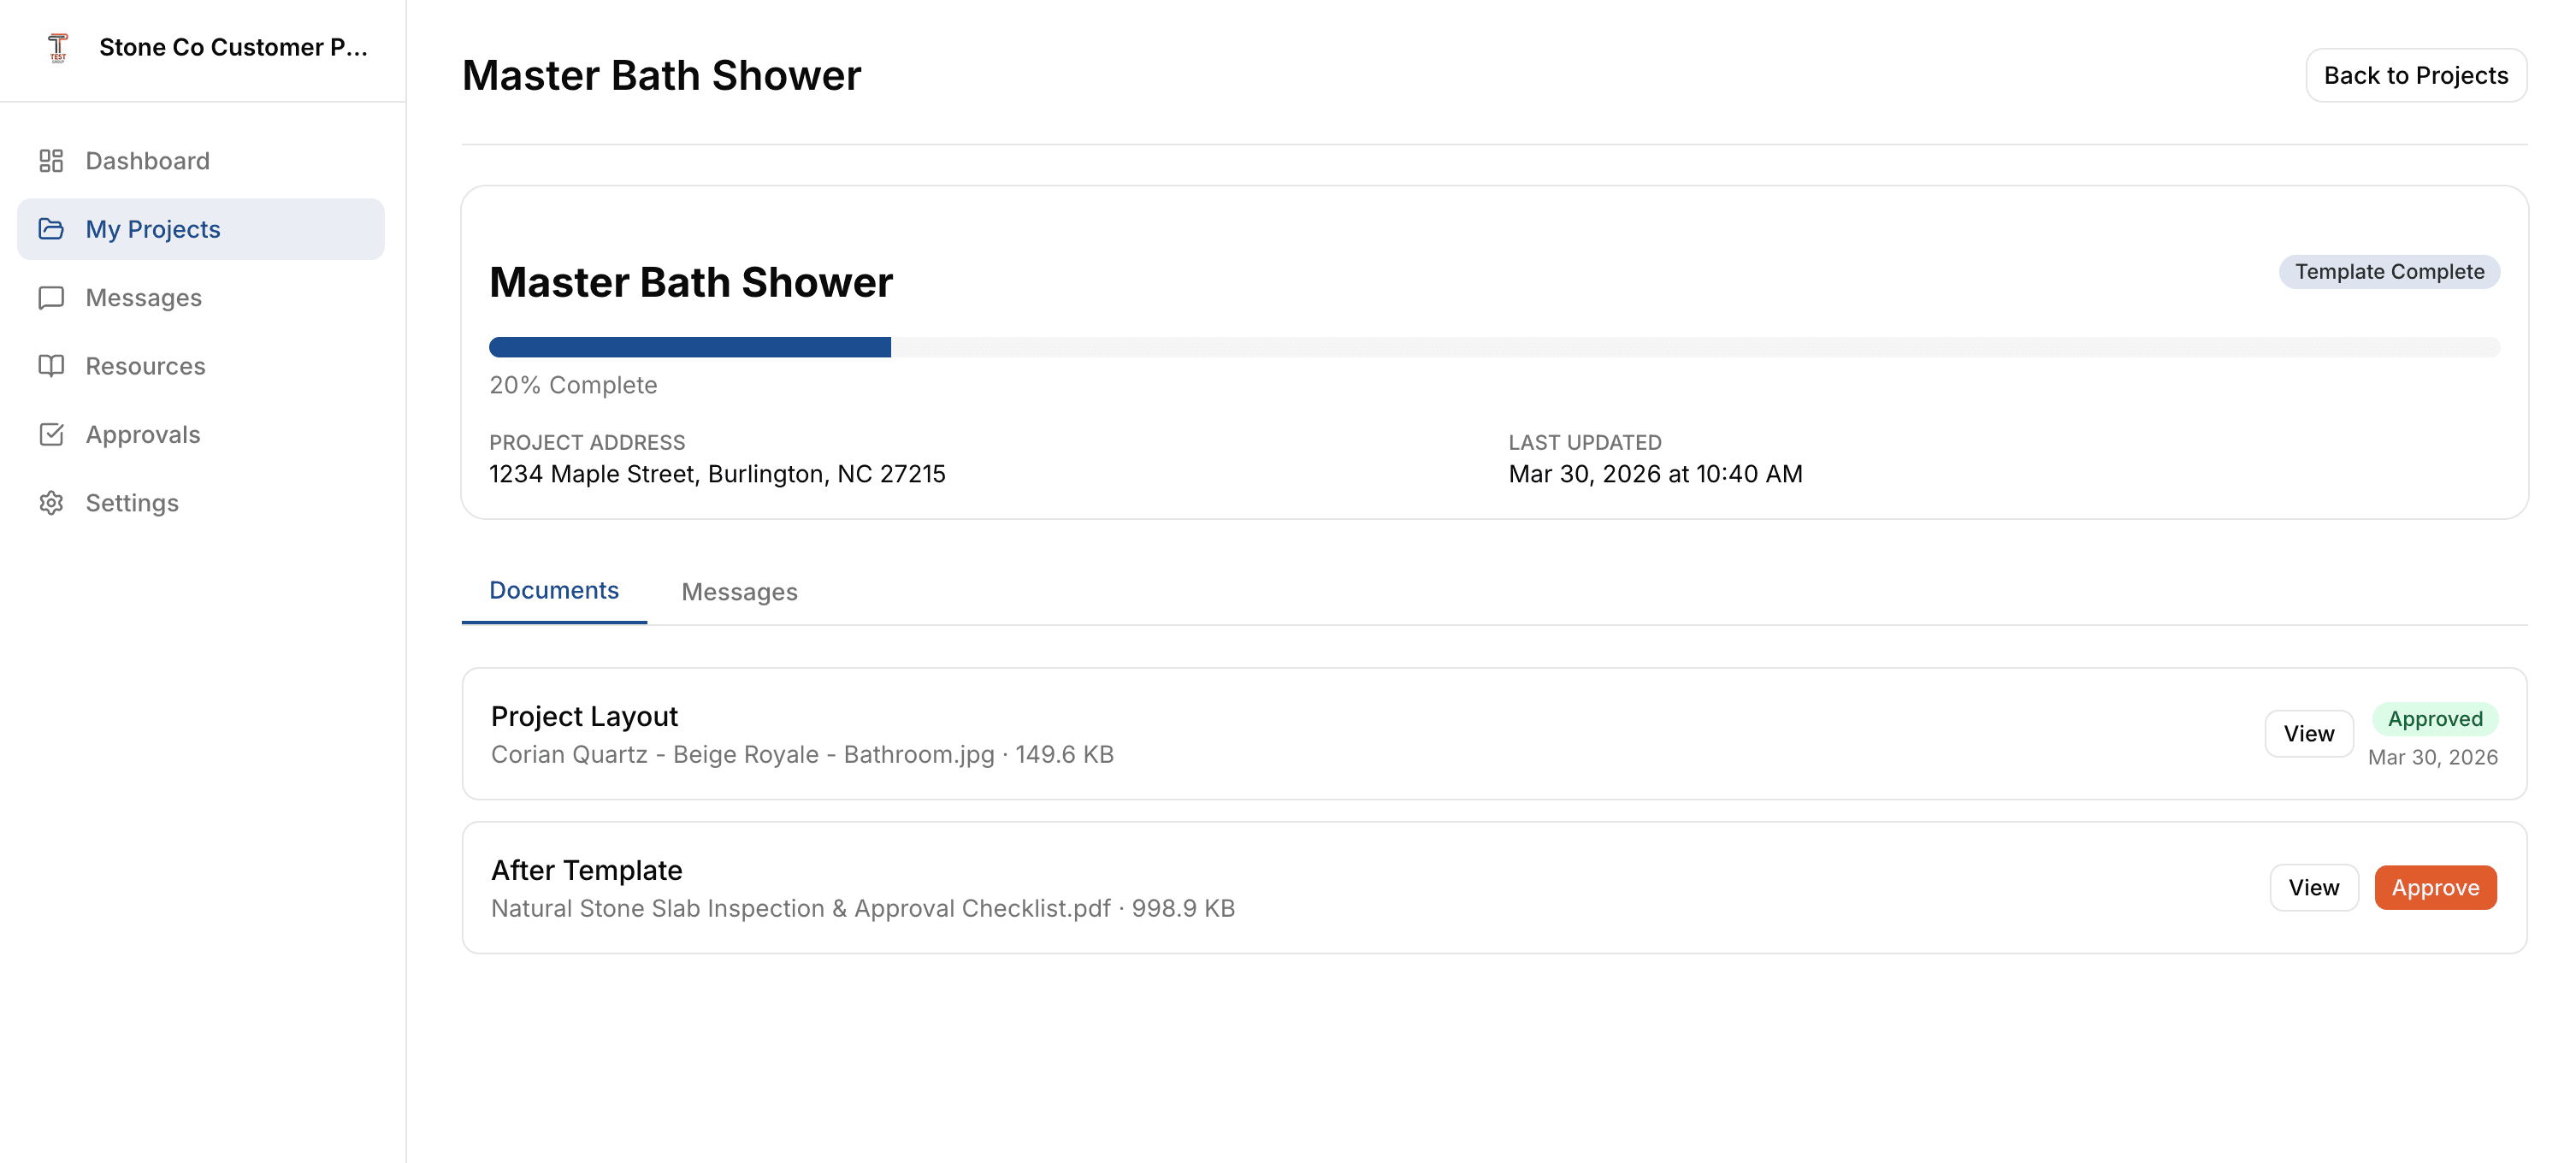2576x1163 pixels.
Task: Approve the After Template document
Action: [x=2435, y=887]
